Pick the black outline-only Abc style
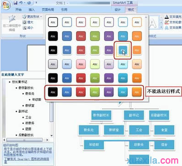 (x=53, y=22)
